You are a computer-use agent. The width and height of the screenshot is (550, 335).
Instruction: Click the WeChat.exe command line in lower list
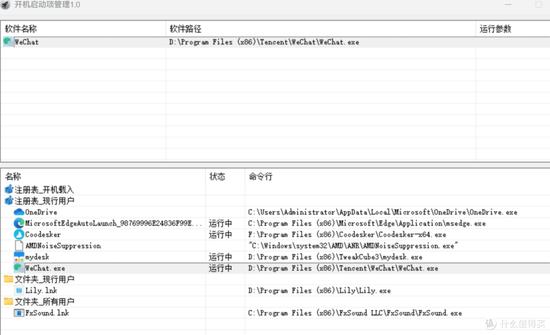(343, 268)
